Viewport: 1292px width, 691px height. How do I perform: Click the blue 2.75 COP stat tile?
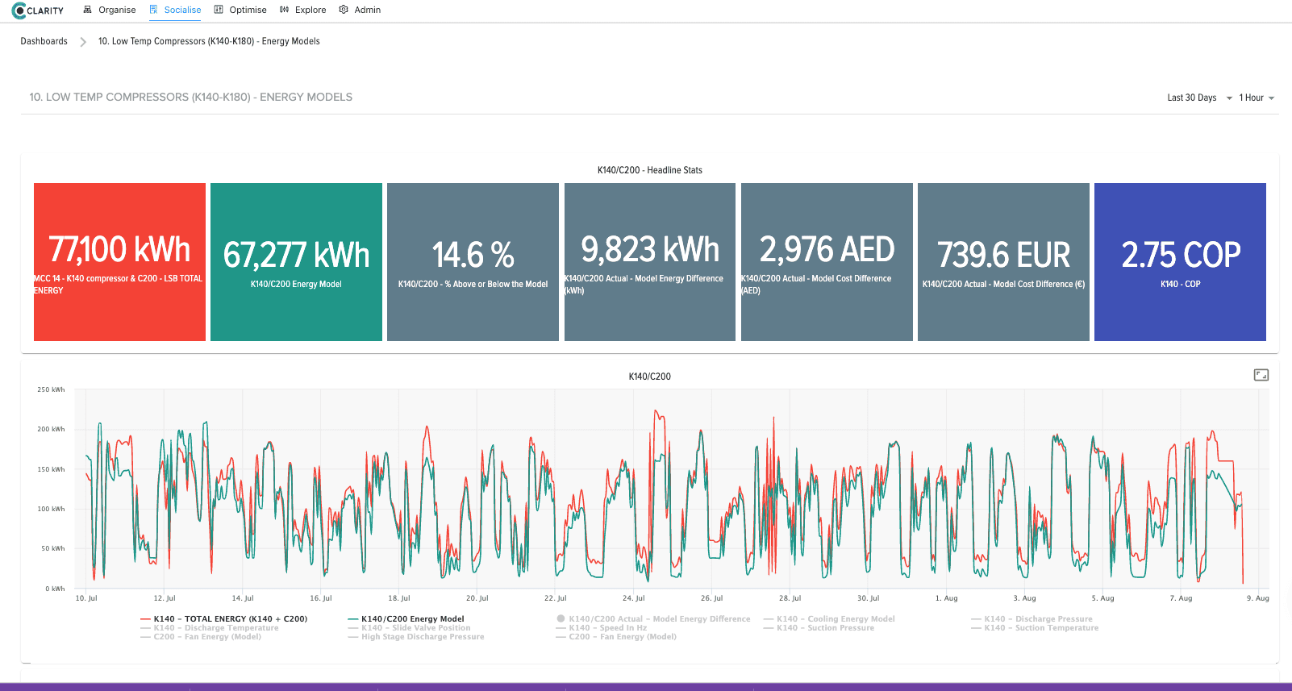1180,262
